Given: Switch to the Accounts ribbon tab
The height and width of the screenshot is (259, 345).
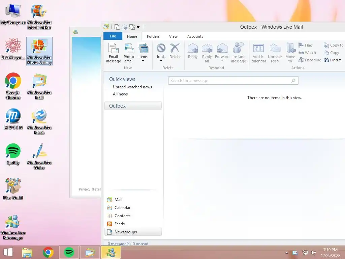Looking at the screenshot, I should pos(195,36).
